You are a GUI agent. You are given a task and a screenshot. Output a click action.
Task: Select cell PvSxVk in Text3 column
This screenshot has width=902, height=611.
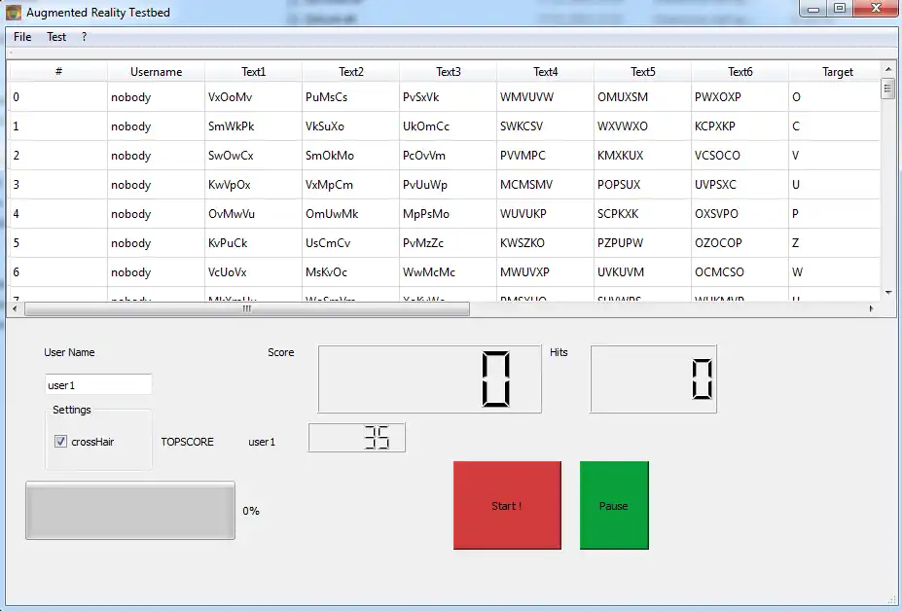448,96
